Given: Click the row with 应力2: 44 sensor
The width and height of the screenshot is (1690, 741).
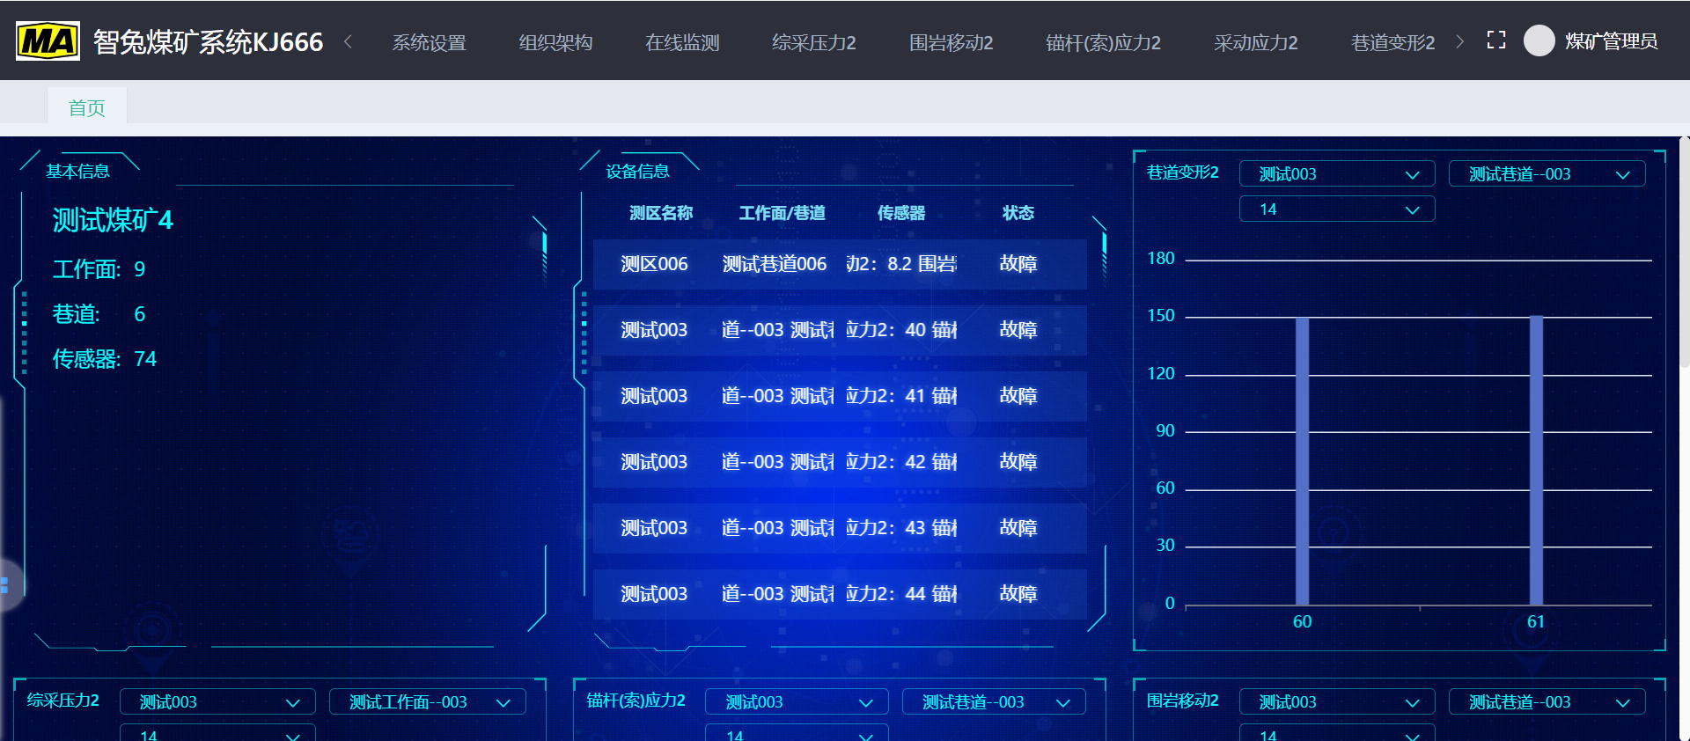Looking at the screenshot, I should (840, 594).
